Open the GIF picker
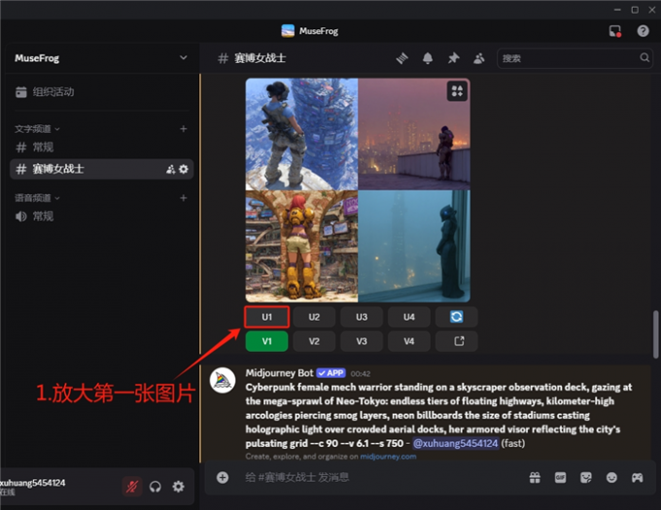The width and height of the screenshot is (661, 510). (560, 477)
